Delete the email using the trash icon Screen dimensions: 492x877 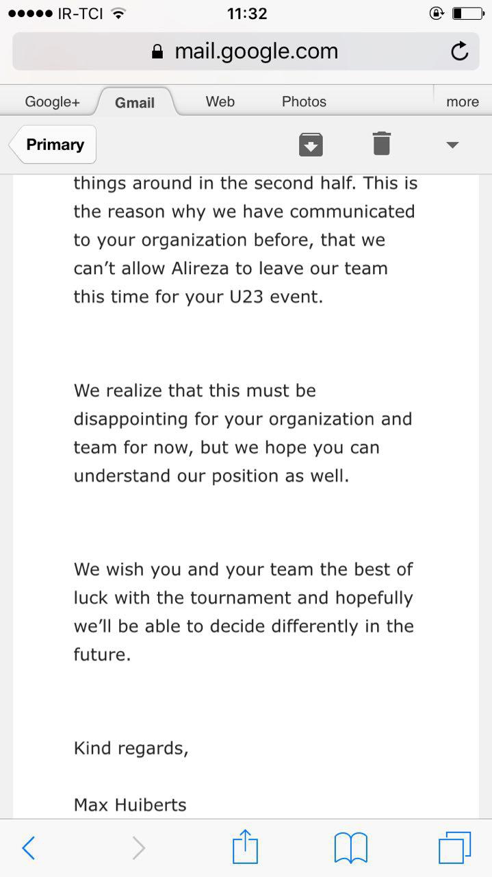pyautogui.click(x=382, y=144)
